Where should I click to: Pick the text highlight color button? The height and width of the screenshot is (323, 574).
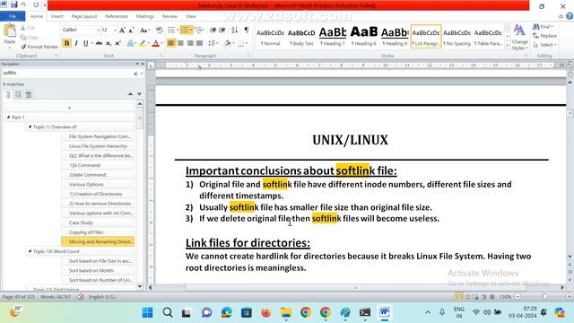(x=143, y=43)
